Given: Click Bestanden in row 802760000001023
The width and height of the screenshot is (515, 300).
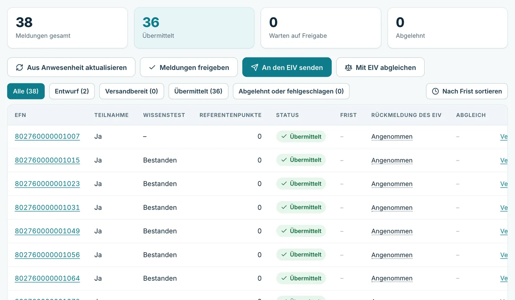Looking at the screenshot, I should pos(160,184).
